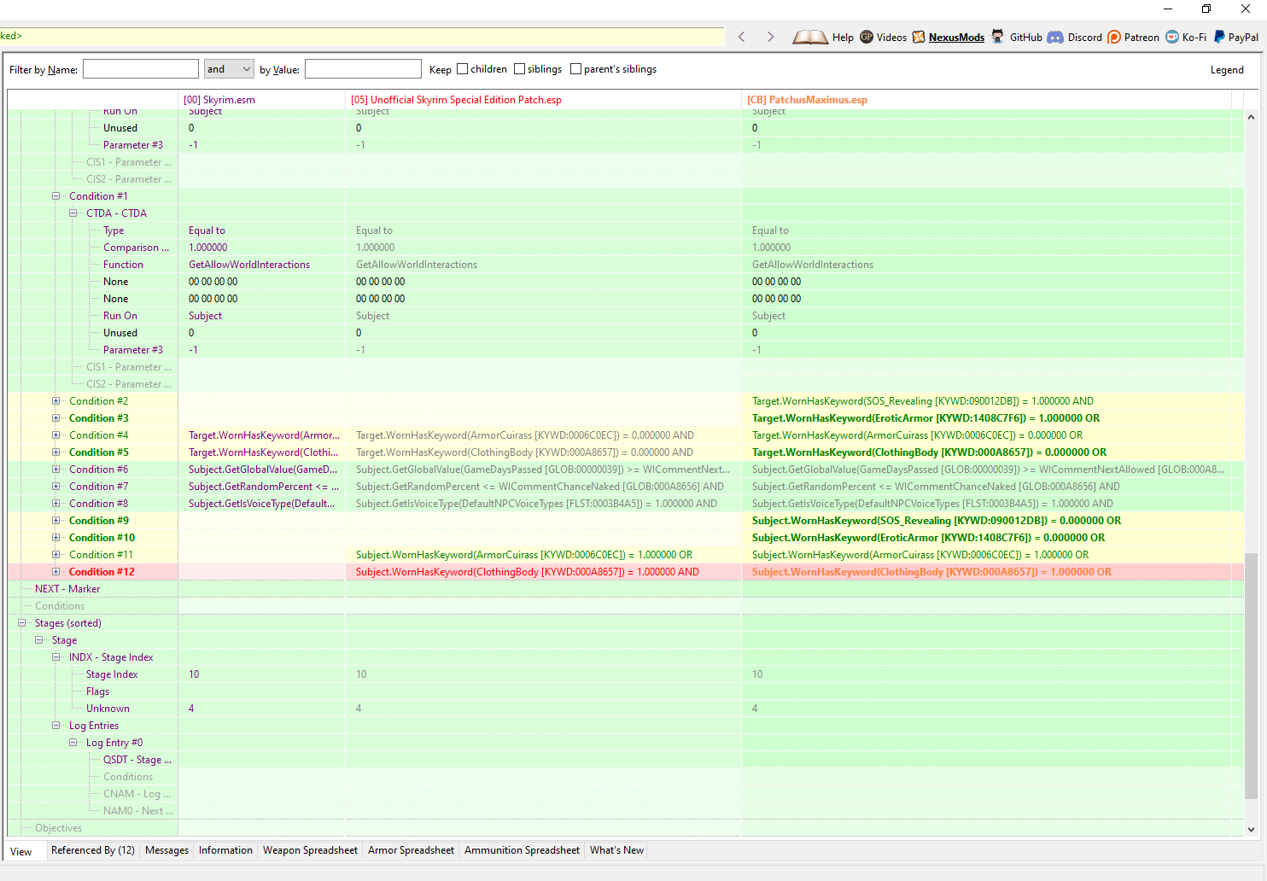
Task: Enable Keep children checkbox
Action: point(462,69)
